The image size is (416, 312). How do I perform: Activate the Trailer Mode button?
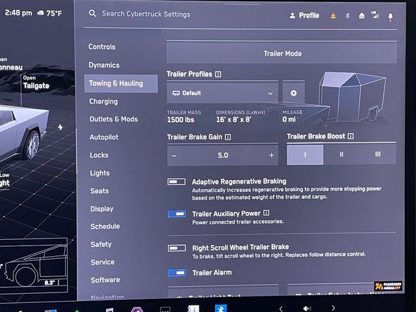(x=281, y=53)
